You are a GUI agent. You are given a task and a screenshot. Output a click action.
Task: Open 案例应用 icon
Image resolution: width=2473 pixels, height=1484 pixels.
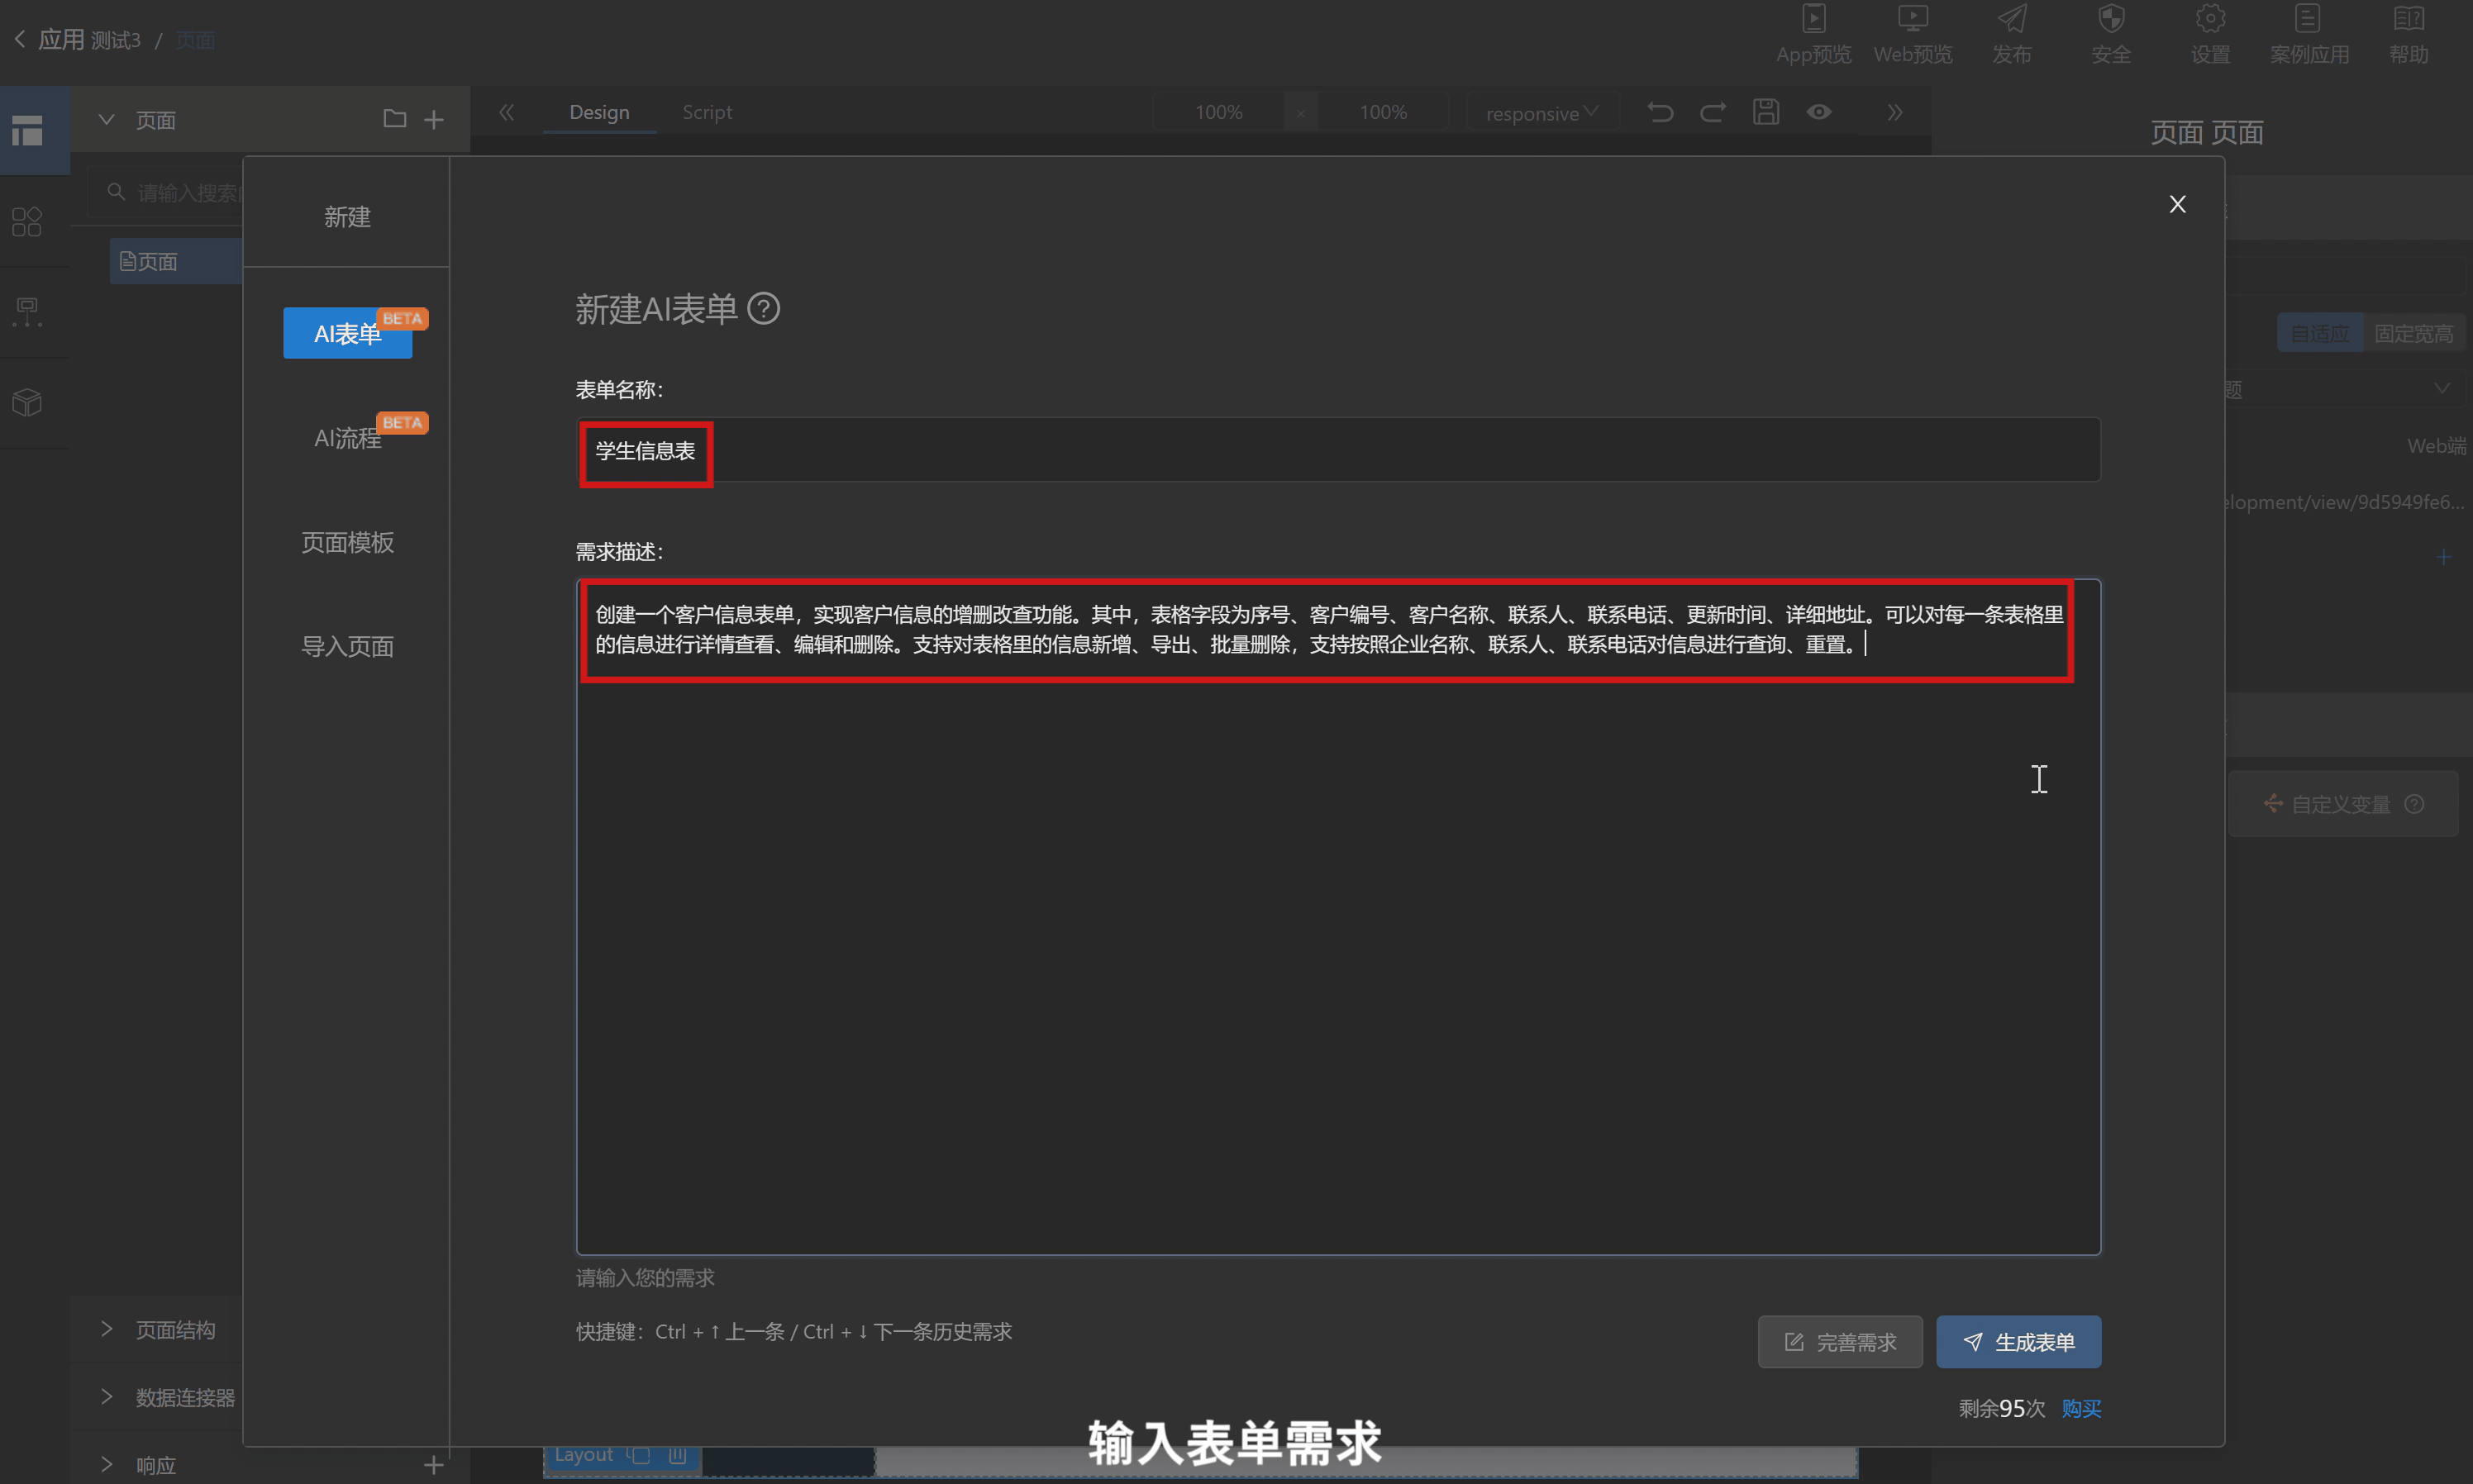(2308, 19)
